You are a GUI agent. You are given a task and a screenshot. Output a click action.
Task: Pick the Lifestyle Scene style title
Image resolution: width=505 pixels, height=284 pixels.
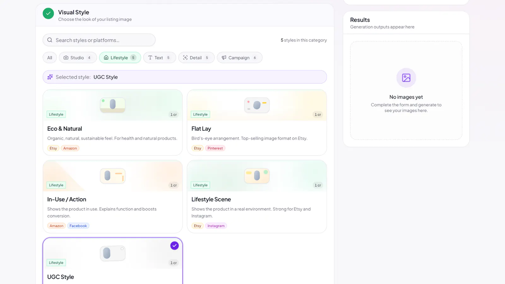(211, 199)
